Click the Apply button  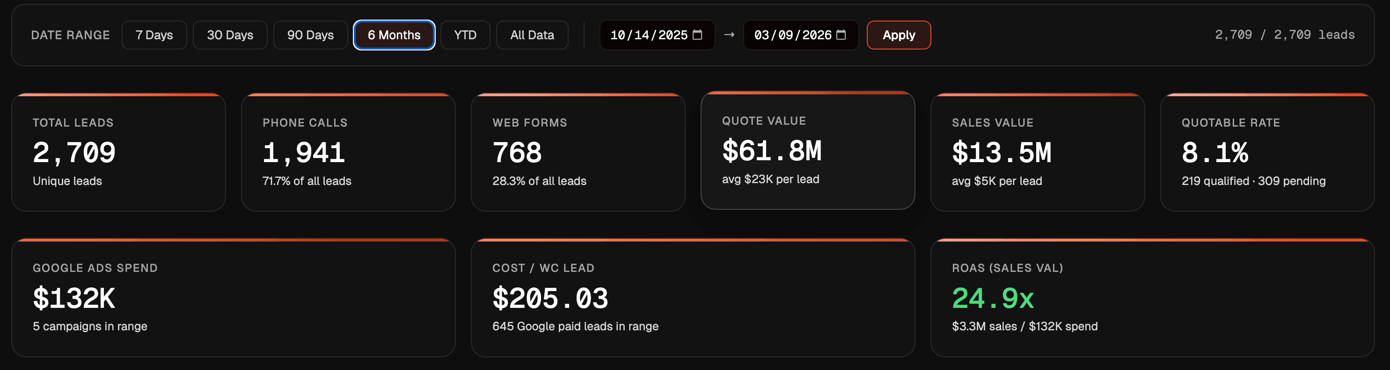899,35
